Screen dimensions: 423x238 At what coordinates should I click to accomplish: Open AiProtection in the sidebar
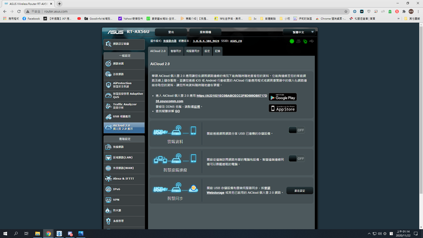point(124,85)
